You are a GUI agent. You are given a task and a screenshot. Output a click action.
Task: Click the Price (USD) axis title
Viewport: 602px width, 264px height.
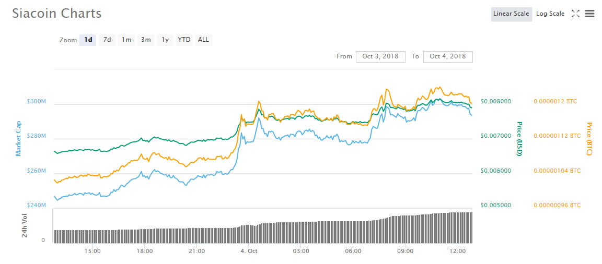coord(519,139)
